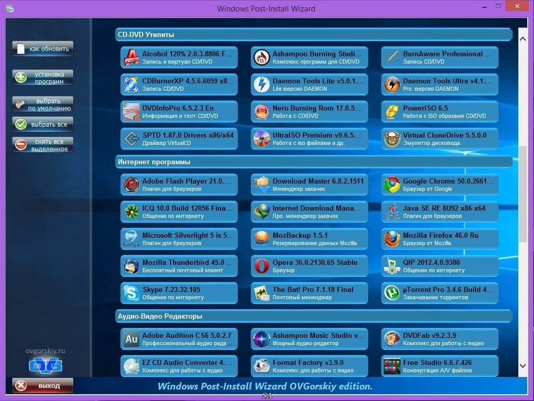Click the Daemon Tools Lite lightning icon
The image size is (534, 401).
point(262,84)
